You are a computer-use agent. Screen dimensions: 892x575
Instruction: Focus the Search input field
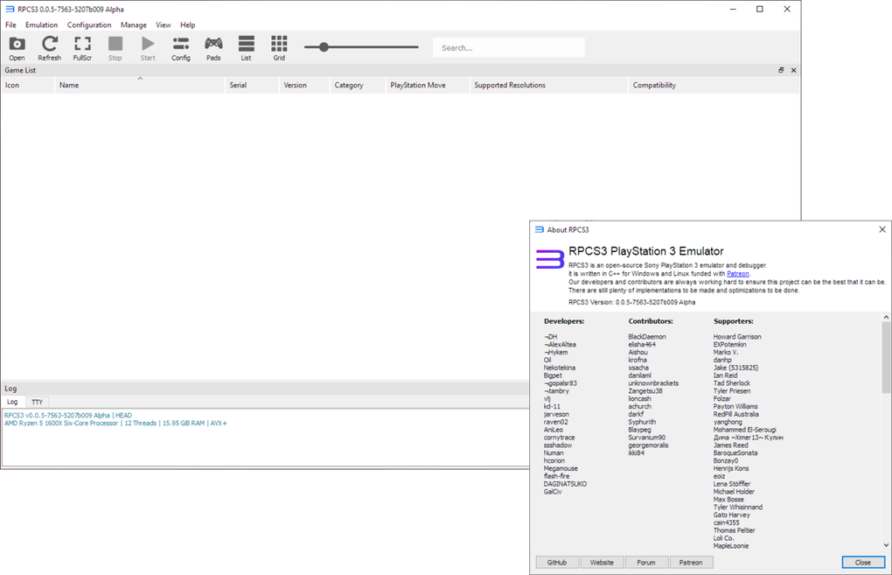click(x=509, y=48)
